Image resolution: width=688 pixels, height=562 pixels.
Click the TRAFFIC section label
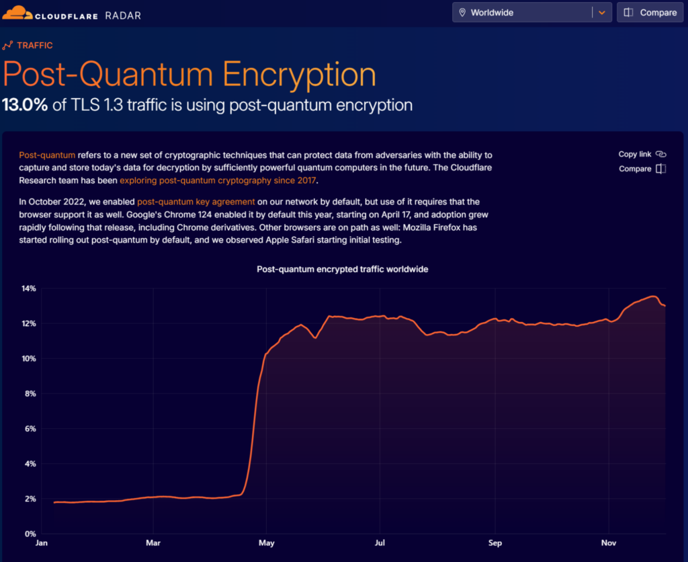tap(35, 46)
